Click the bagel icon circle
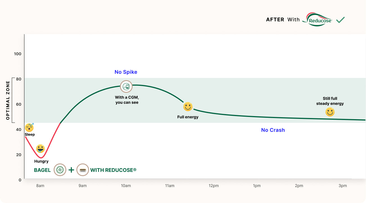The width and height of the screenshot is (366, 203). pos(60,170)
